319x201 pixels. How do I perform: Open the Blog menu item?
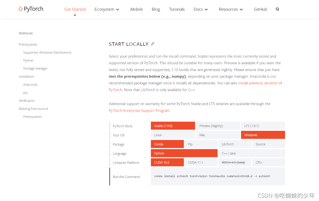click(156, 9)
